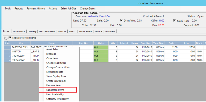Click the Other amount 0.00 link

coord(162,20)
